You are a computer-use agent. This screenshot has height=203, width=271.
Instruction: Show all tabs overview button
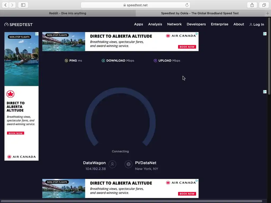264,5
